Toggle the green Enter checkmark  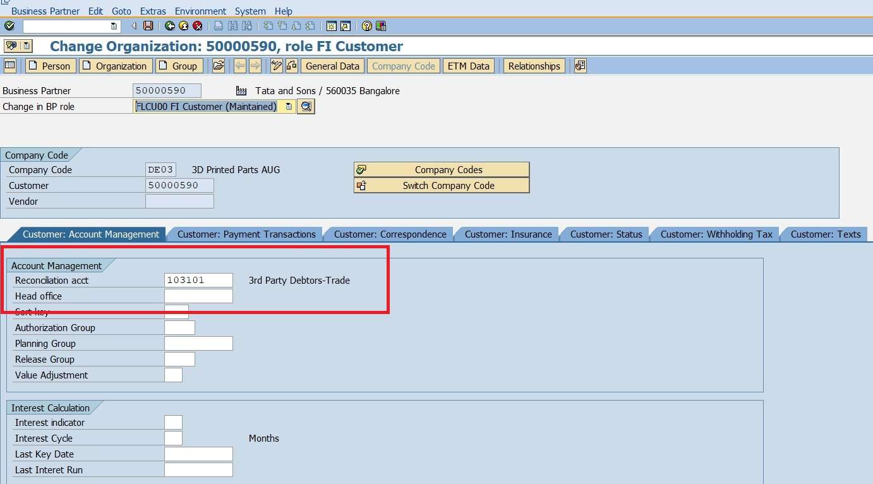point(9,26)
